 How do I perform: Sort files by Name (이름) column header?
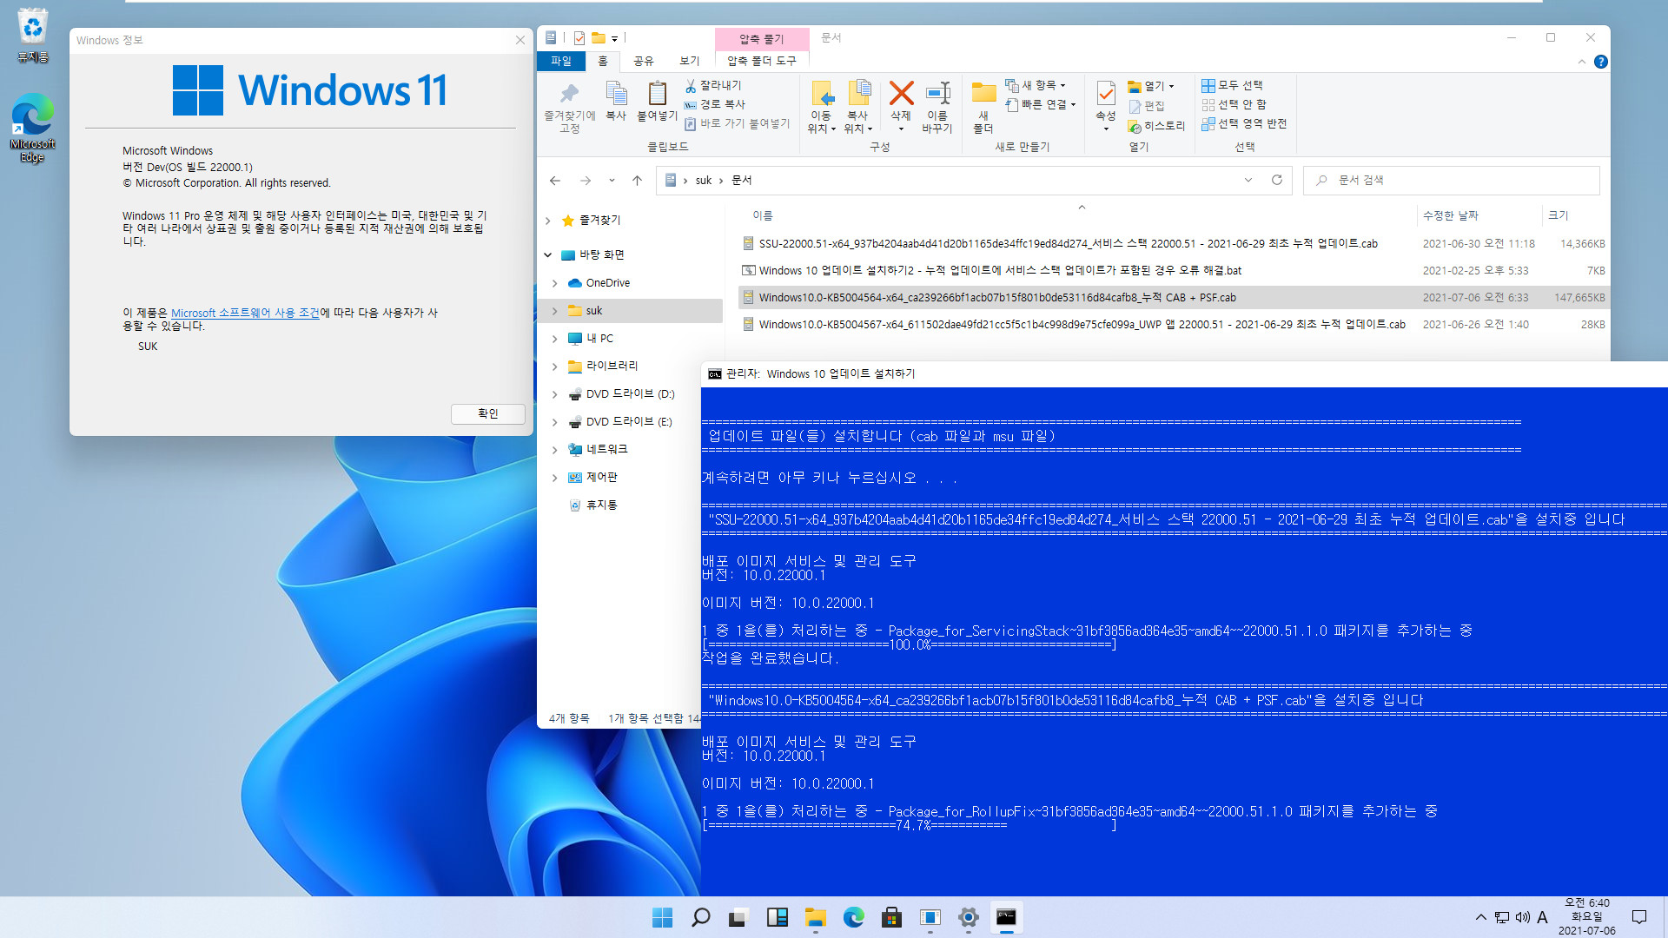click(x=763, y=215)
